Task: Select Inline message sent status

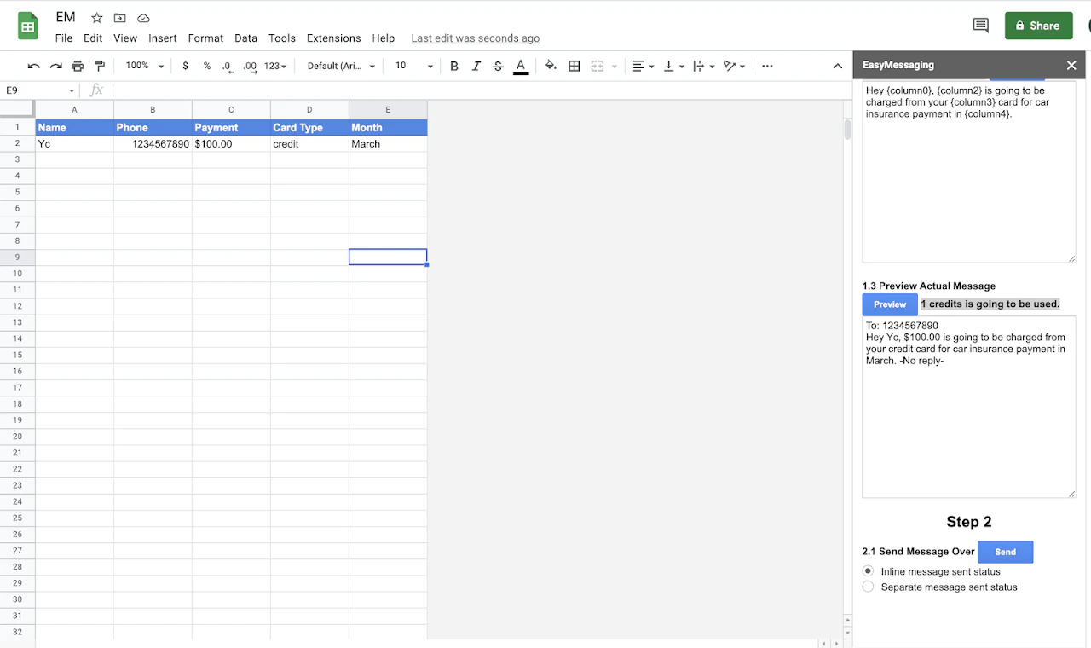Action: (x=868, y=571)
